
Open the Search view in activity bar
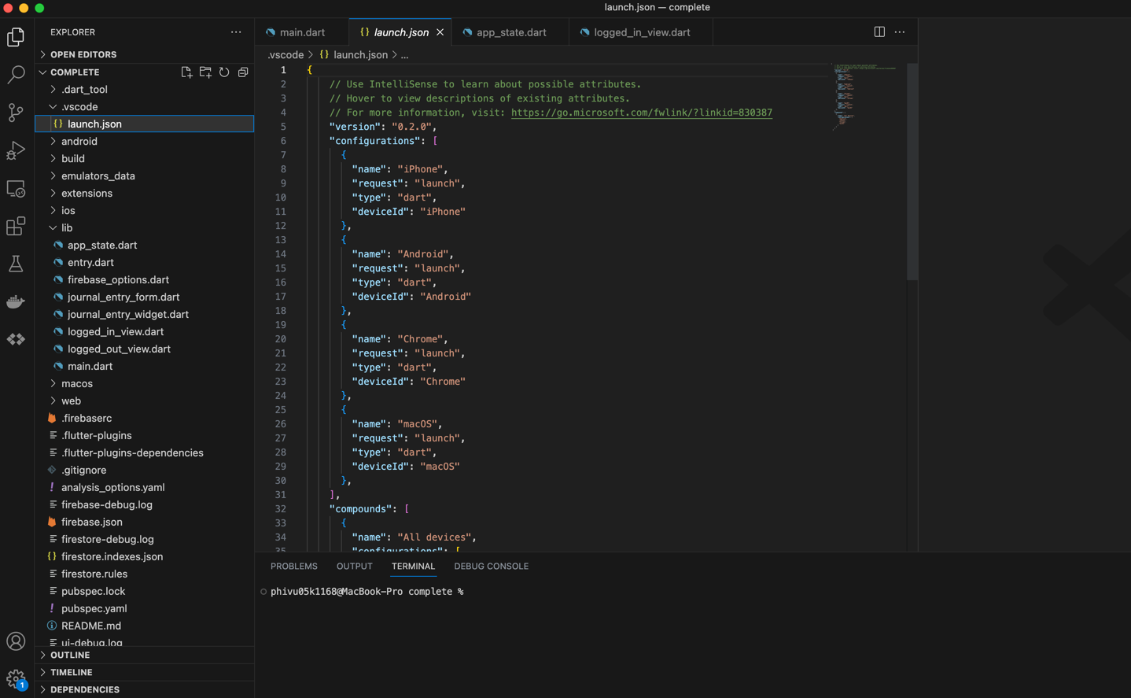(16, 75)
